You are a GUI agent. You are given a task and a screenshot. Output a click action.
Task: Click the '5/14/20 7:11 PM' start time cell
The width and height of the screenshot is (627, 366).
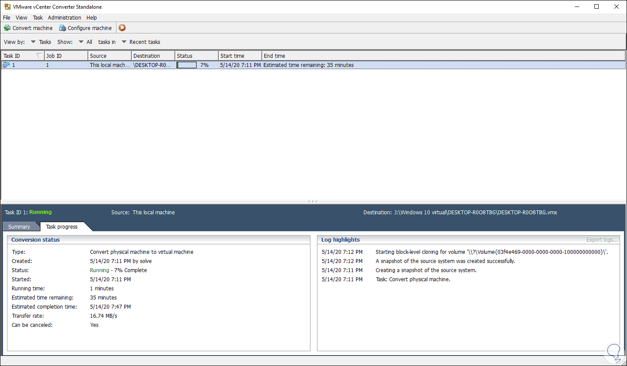(x=240, y=65)
